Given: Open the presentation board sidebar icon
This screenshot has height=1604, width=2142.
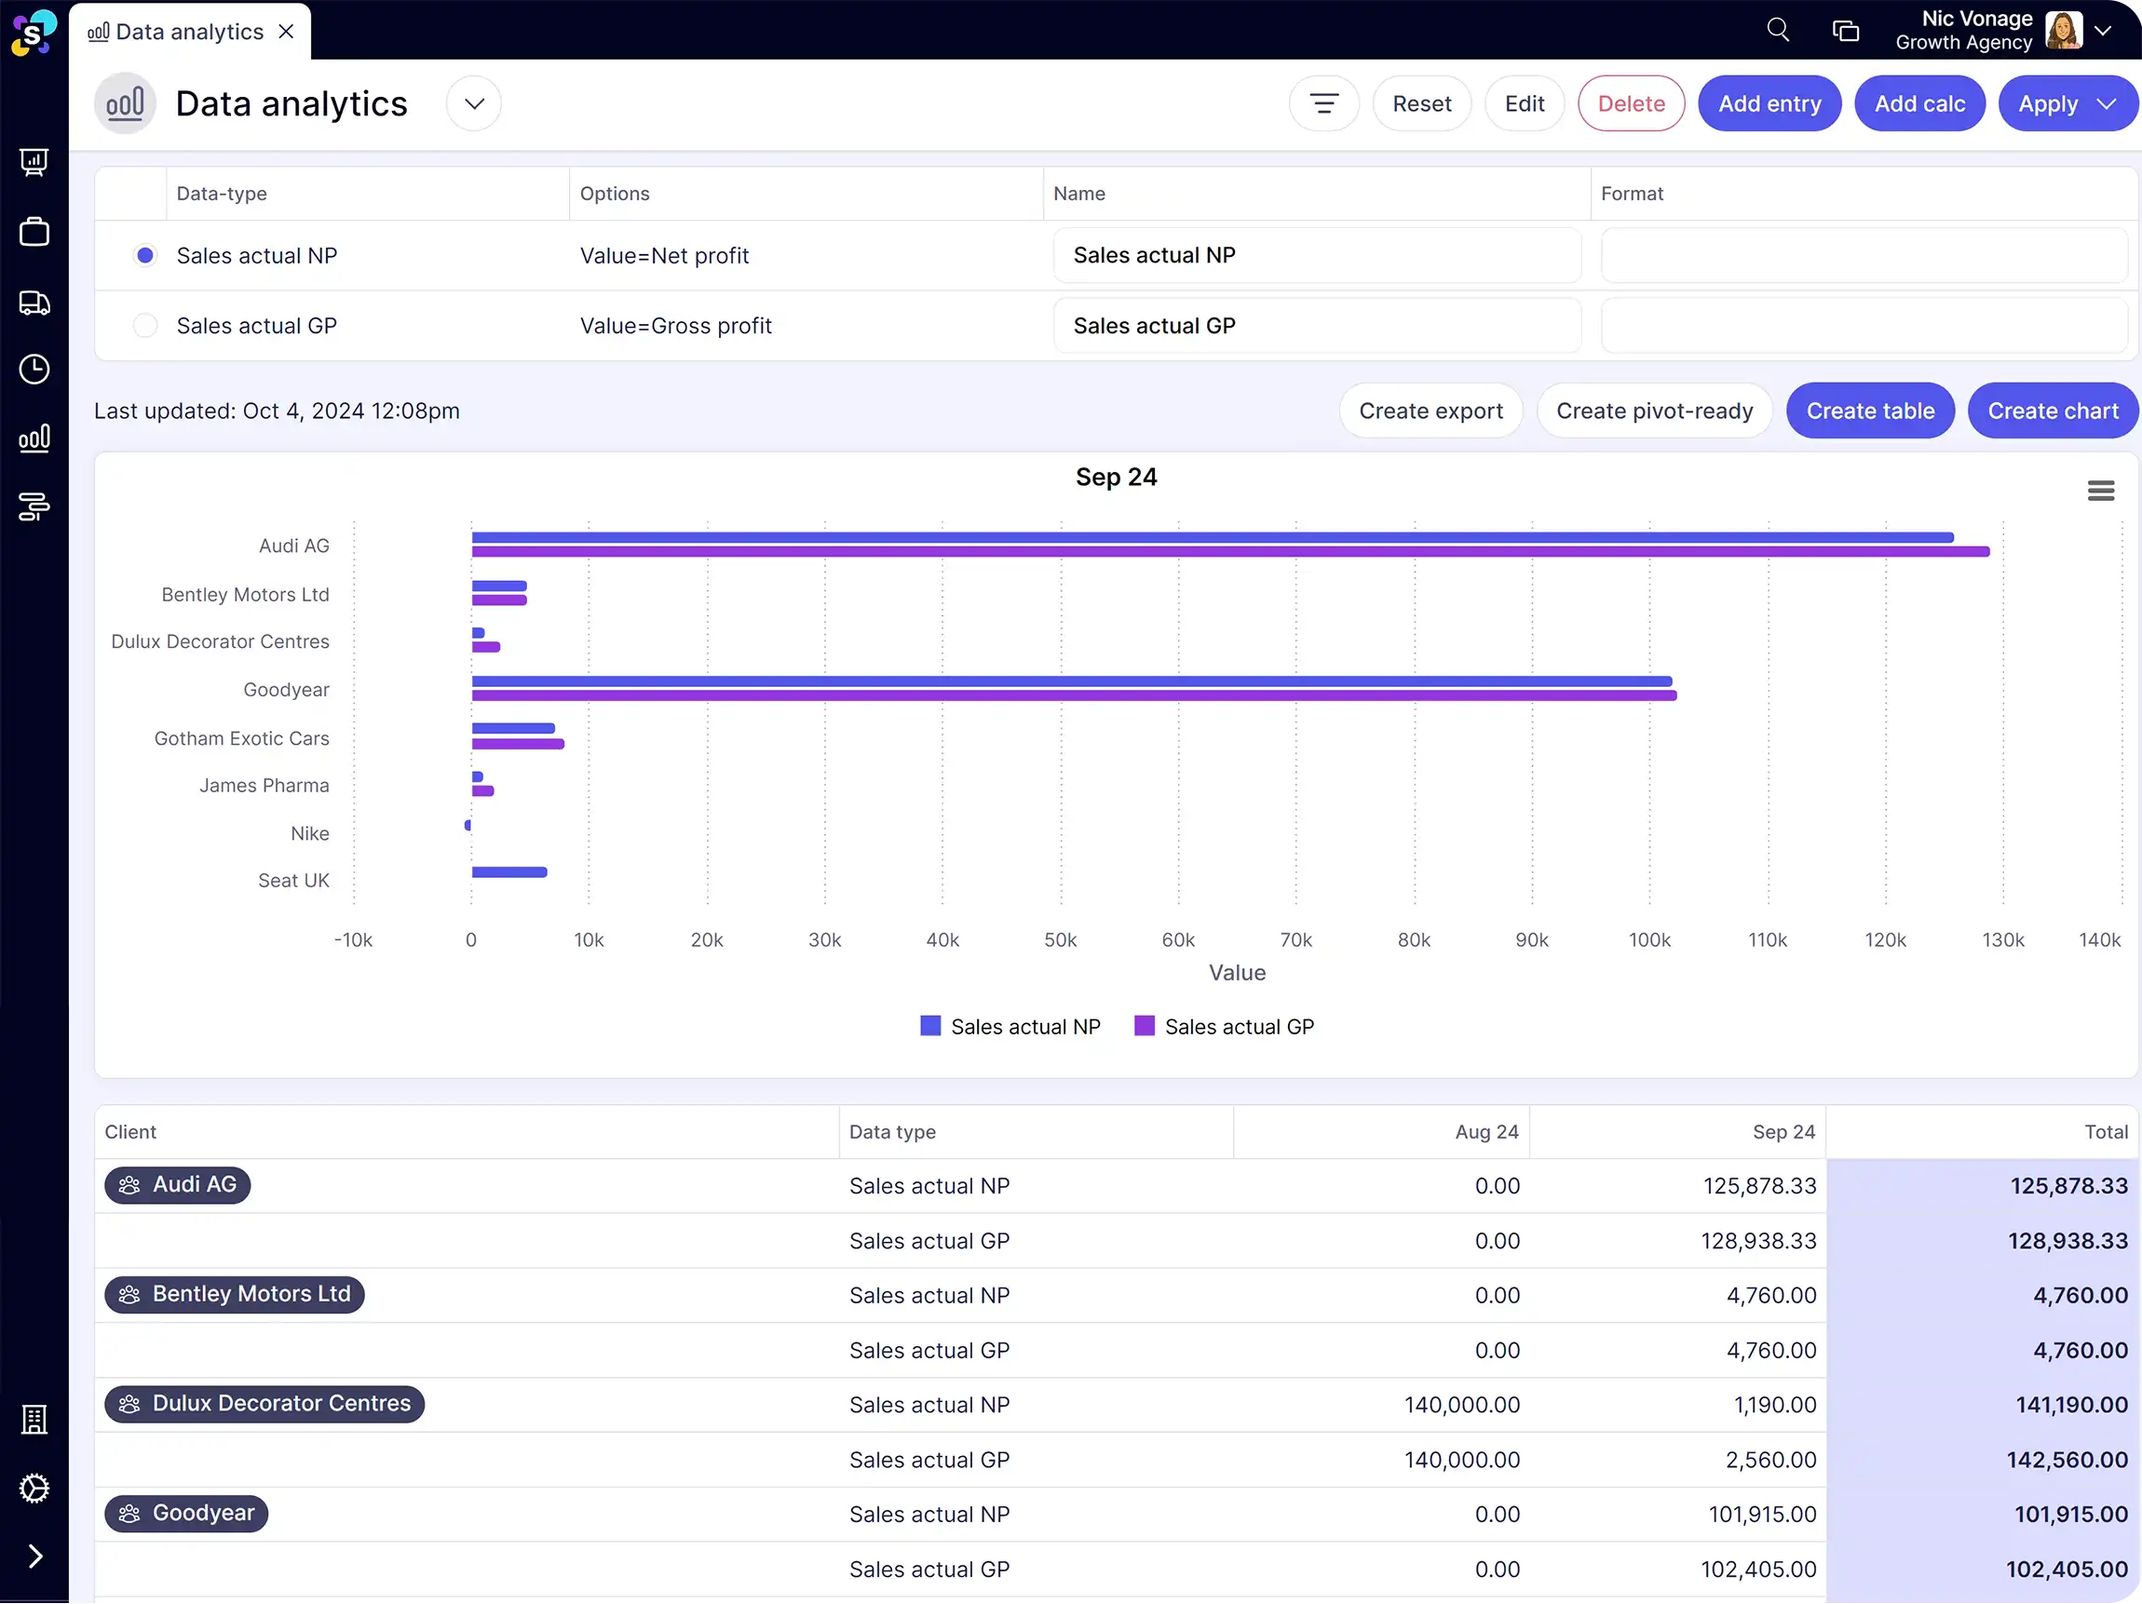Looking at the screenshot, I should coord(34,162).
